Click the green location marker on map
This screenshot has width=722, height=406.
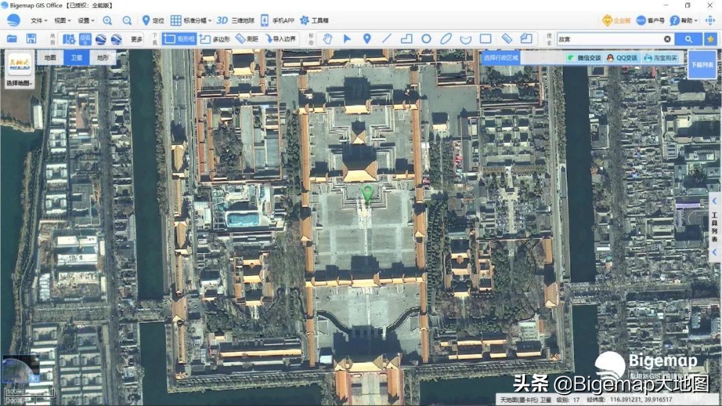pos(368,194)
